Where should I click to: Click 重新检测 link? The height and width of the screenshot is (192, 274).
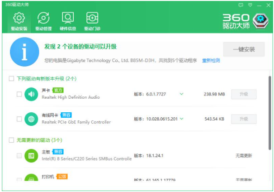[x=211, y=61]
